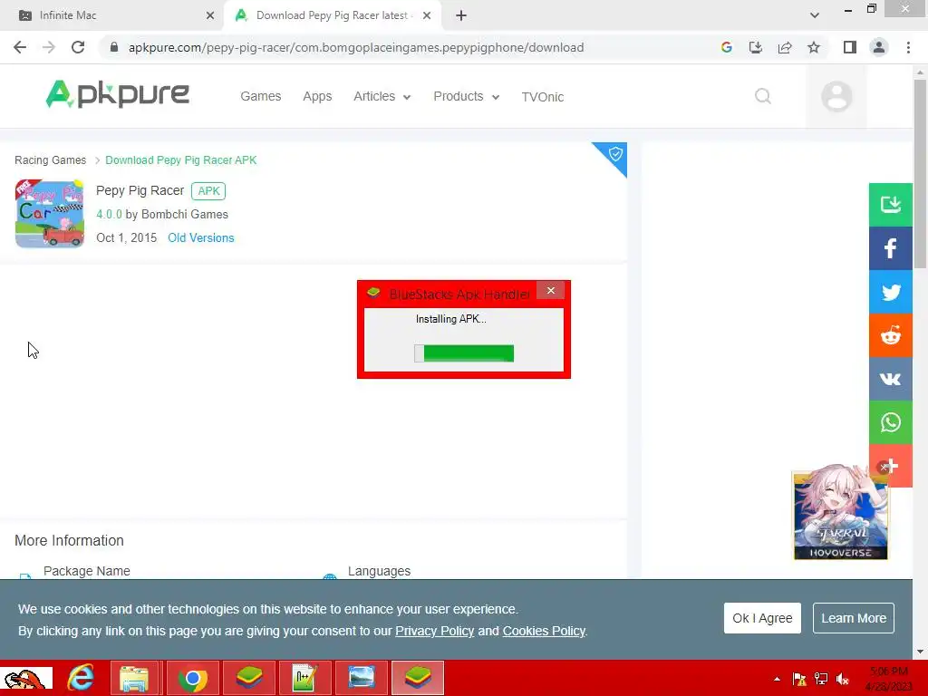Viewport: 928px width, 696px height.
Task: Expand the Articles dropdown
Action: click(x=382, y=96)
